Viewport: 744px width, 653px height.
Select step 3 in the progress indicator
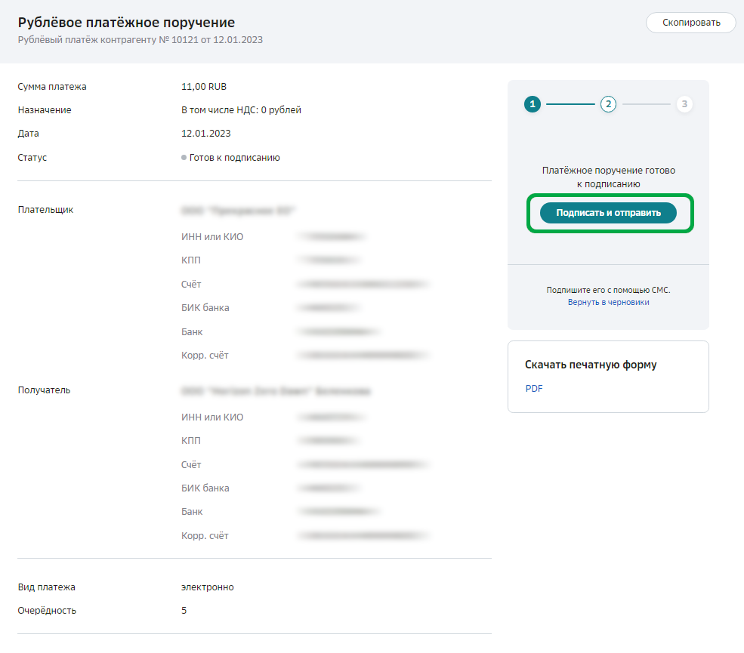[x=684, y=105]
